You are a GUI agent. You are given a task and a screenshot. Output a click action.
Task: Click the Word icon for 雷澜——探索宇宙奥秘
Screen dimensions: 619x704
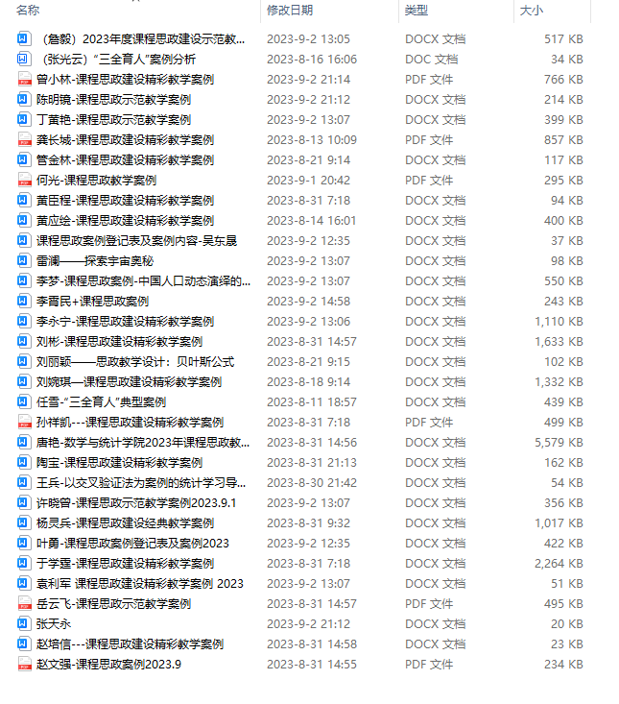pyautogui.click(x=24, y=261)
